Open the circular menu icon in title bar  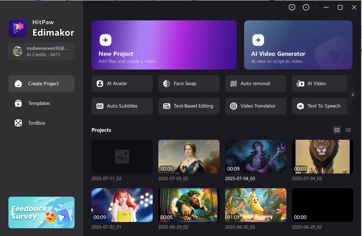coord(306,7)
